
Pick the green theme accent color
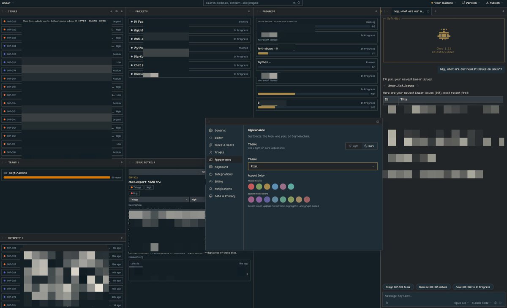(259, 186)
